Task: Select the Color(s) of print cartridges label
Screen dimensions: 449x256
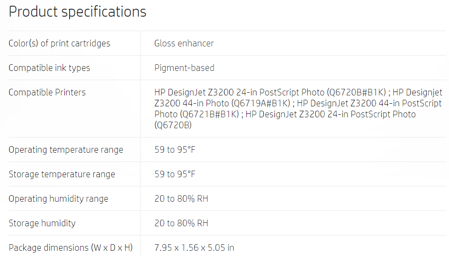Action: 59,43
